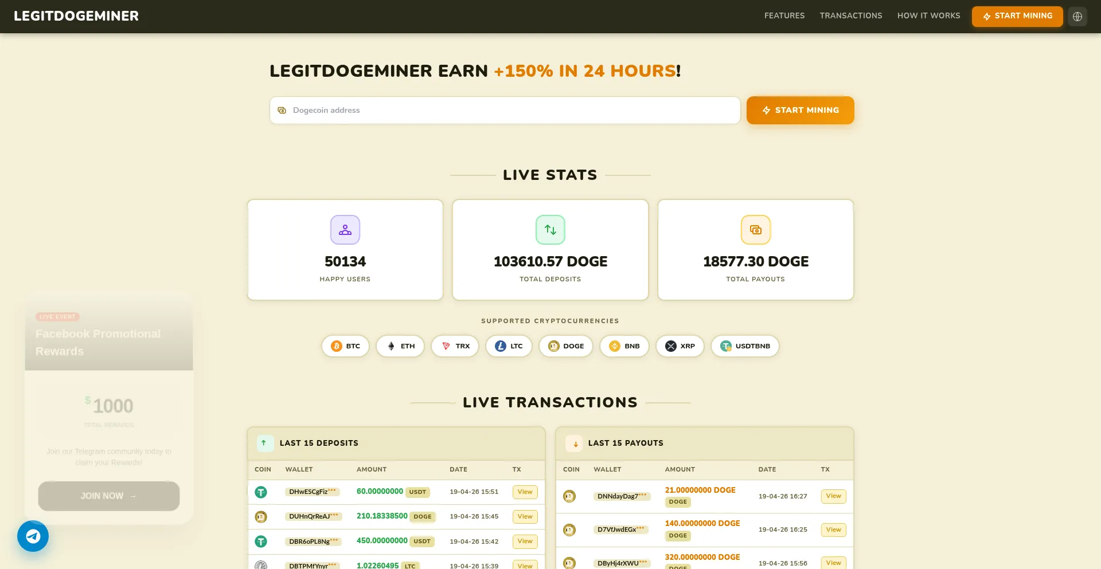Image resolution: width=1101 pixels, height=569 pixels.
Task: Click the Total Payouts wallet icon
Action: [756, 230]
